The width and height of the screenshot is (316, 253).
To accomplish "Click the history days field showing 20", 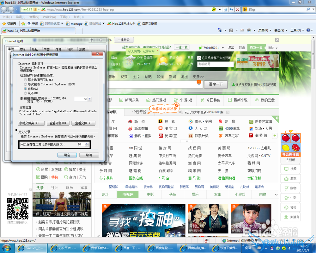I will (x=80, y=144).
